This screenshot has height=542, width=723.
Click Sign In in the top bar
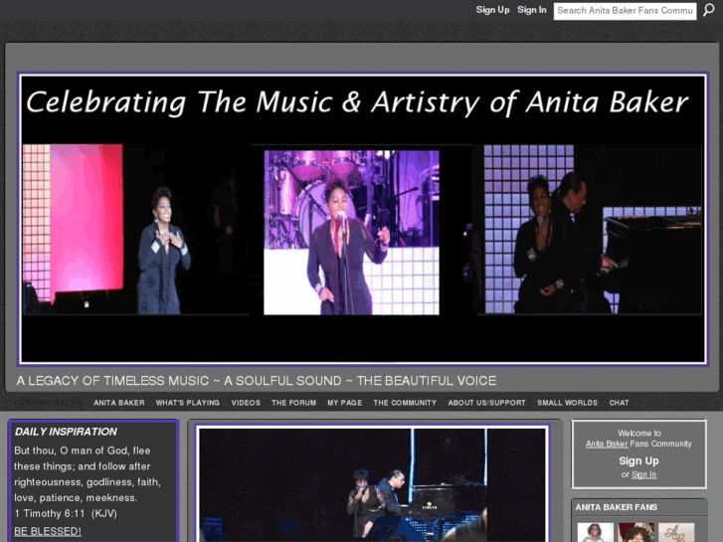[x=532, y=10]
